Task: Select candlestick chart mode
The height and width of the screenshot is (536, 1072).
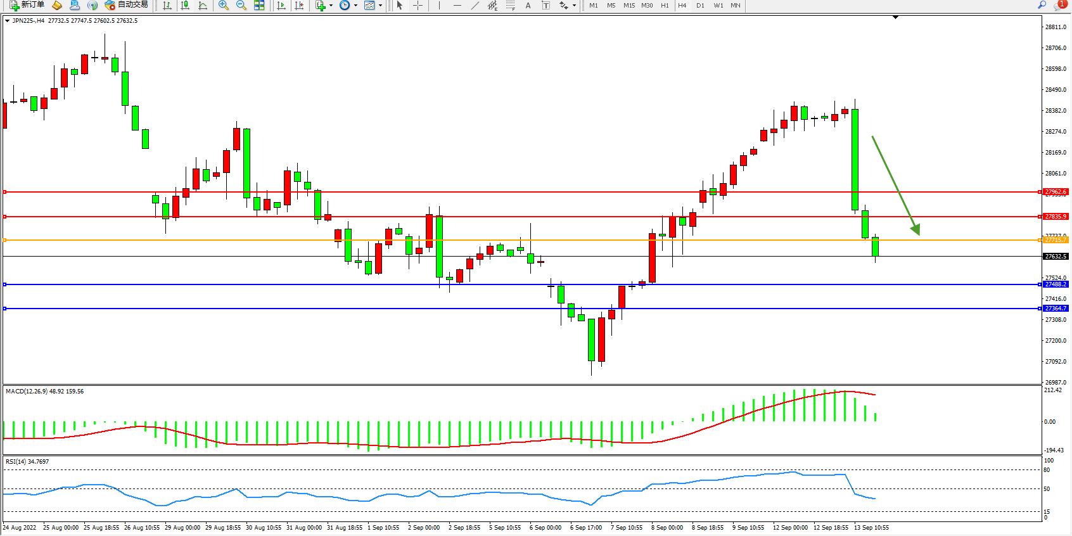Action: (x=185, y=5)
